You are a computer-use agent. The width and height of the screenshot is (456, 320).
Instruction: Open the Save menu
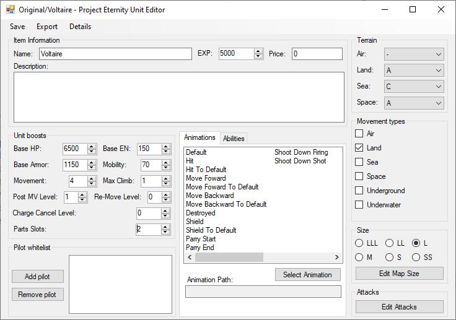(x=17, y=27)
